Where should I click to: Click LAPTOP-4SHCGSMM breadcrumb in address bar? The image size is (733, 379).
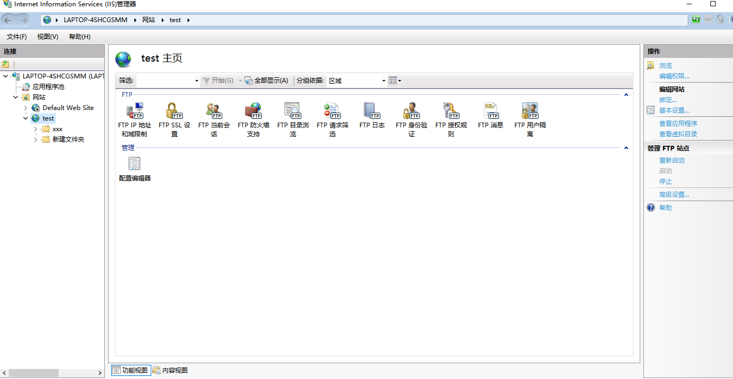[95, 20]
